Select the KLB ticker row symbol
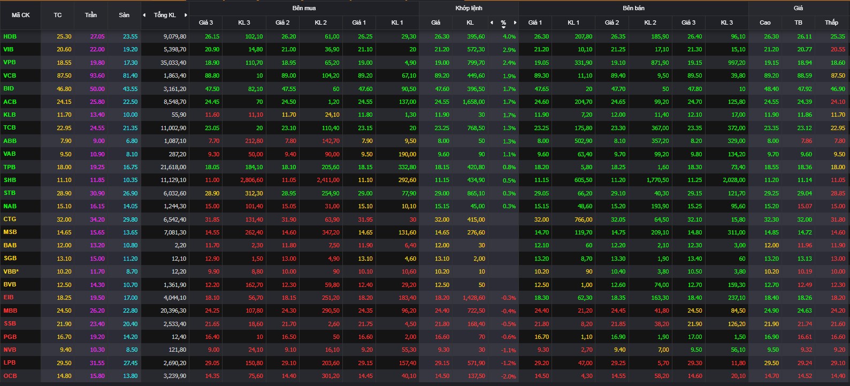Image resolution: width=850 pixels, height=386 pixels. pos(10,115)
